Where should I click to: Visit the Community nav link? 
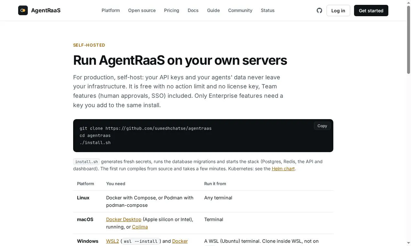(240, 10)
